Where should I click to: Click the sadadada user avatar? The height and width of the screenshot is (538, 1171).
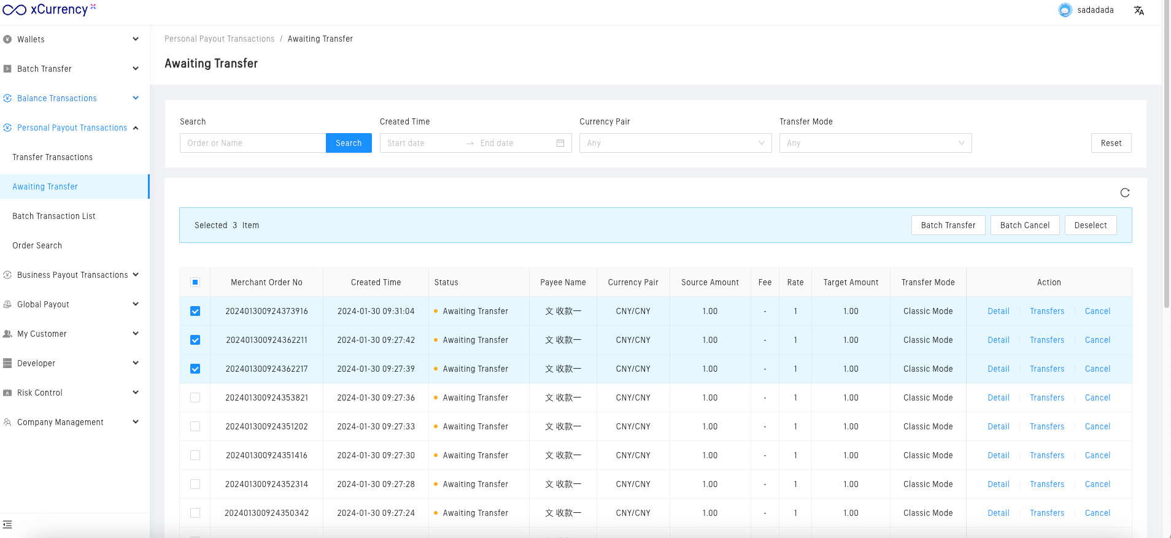(x=1065, y=10)
